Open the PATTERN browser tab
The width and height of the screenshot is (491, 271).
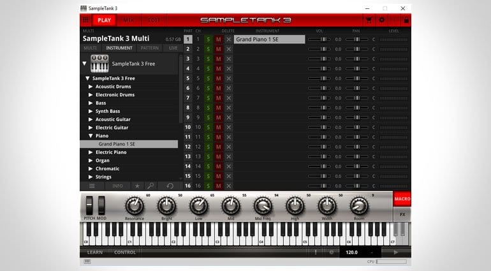pos(149,48)
